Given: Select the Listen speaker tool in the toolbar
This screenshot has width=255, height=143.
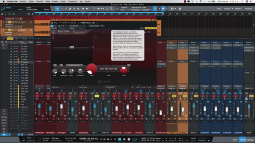Looking at the screenshot, I should click(87, 9).
